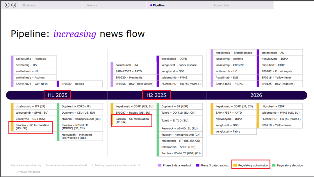Select 'SP0087 – Rabies' Phase 3 entry
Screen dimensions: 314x177
80,84
